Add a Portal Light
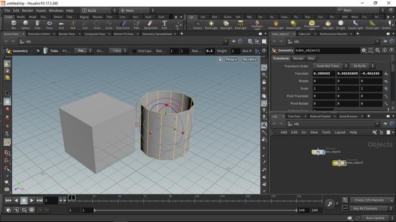396x222 pixels. click(372, 25)
